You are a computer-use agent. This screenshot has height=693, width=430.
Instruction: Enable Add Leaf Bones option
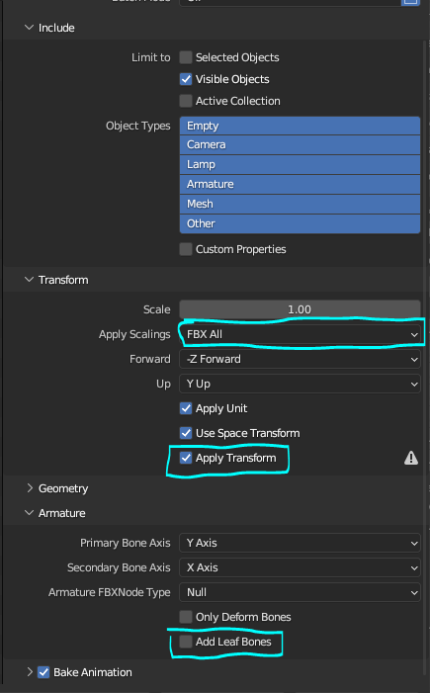[186, 642]
